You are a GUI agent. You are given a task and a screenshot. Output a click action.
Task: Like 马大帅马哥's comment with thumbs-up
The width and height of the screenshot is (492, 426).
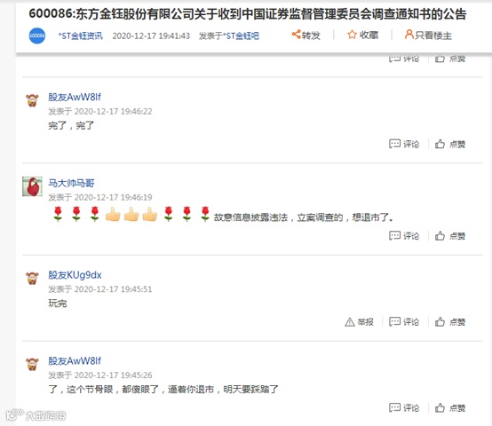point(440,236)
